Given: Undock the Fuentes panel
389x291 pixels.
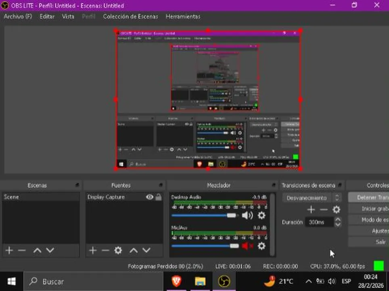Looking at the screenshot, I should (x=161, y=185).
